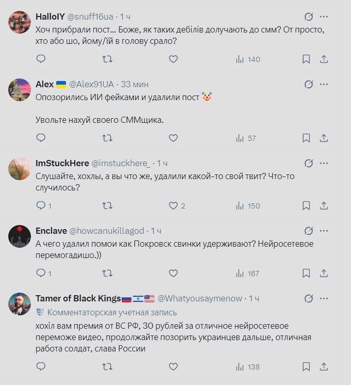Viewport: 351px width, 385px height.
Task: Like the tweet by Alex
Action: point(173,138)
